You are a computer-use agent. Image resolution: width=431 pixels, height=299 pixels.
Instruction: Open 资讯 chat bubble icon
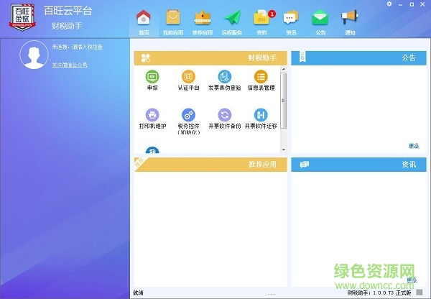[291, 17]
